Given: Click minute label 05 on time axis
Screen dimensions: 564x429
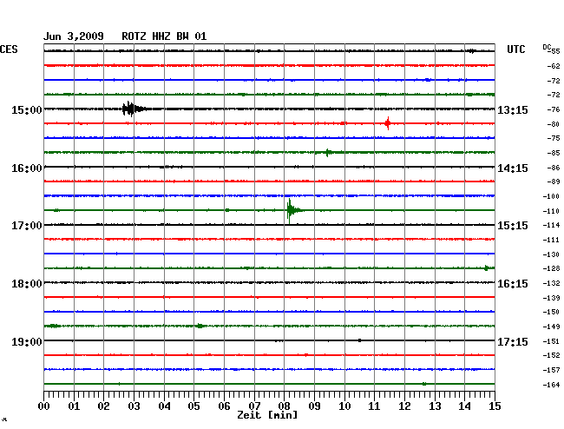Looking at the screenshot, I should tap(193, 406).
